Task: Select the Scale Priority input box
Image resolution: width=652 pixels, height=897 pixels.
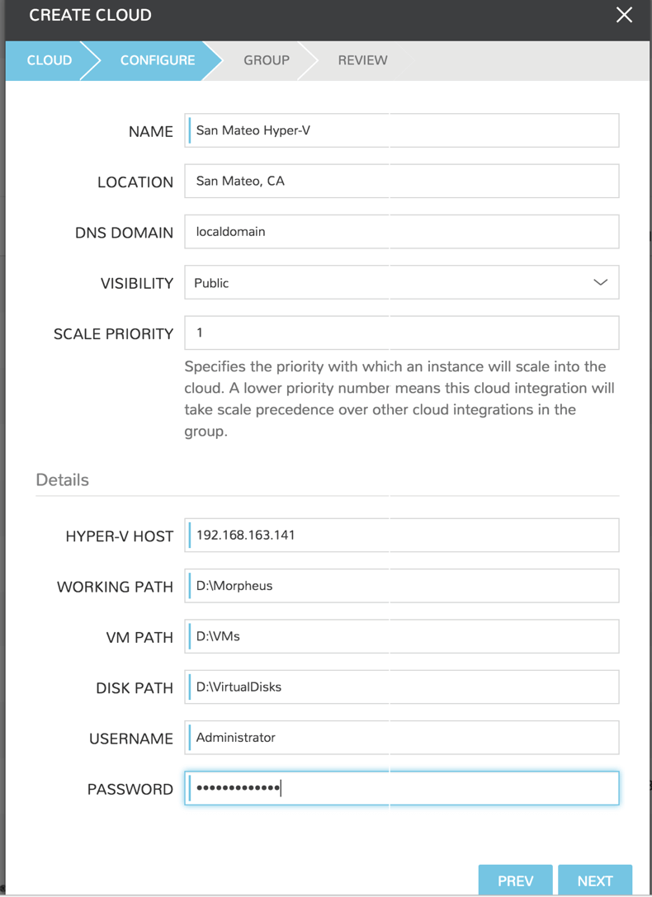Action: [x=401, y=333]
